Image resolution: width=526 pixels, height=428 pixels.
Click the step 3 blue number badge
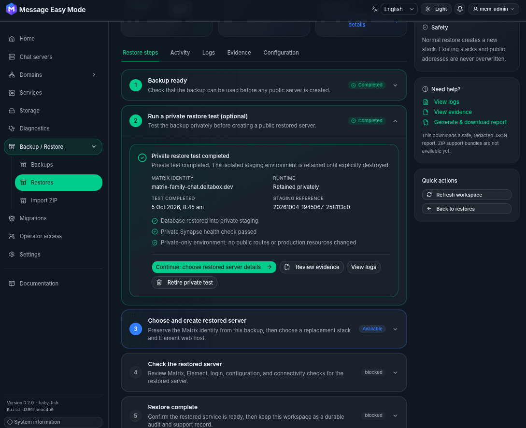tap(136, 329)
